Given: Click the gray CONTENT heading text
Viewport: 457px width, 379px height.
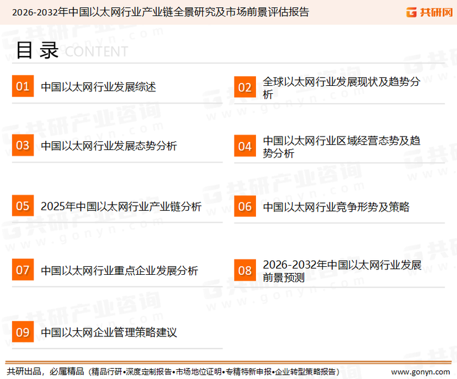Looking at the screenshot, I should pos(96,52).
